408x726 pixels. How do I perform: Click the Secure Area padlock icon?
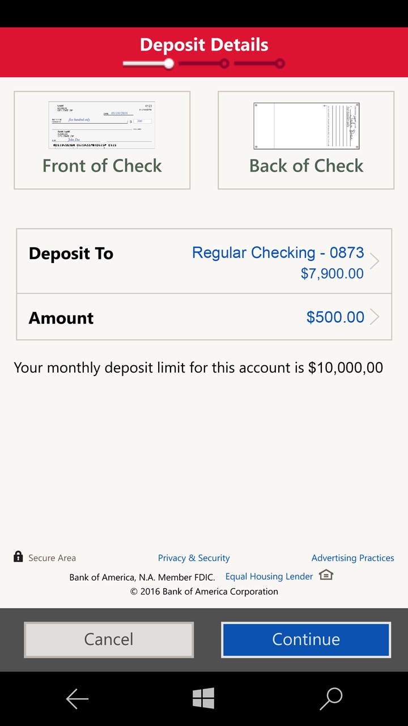click(19, 556)
